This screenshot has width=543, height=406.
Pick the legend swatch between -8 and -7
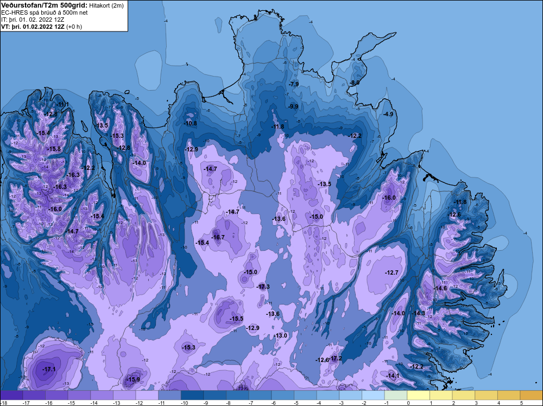click(x=238, y=395)
